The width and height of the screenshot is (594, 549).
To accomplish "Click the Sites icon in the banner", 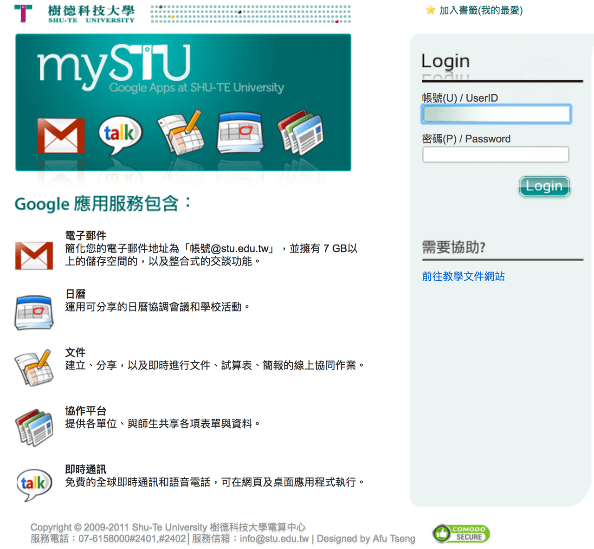I will pyautogui.click(x=300, y=132).
